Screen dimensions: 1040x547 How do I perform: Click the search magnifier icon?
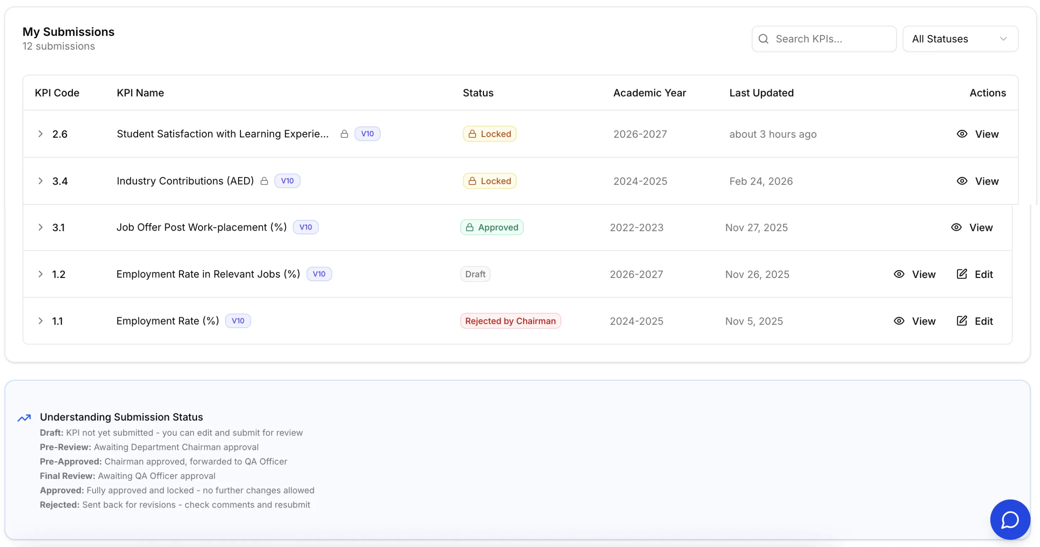click(x=764, y=38)
